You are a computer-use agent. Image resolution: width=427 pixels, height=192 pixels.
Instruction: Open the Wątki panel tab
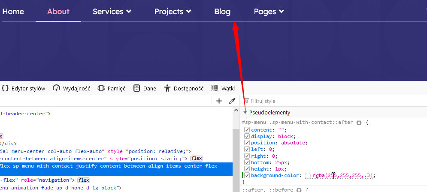tap(223, 88)
